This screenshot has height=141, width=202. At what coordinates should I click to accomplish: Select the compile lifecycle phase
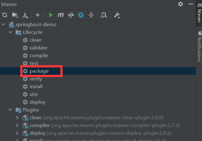pyautogui.click(x=39, y=56)
